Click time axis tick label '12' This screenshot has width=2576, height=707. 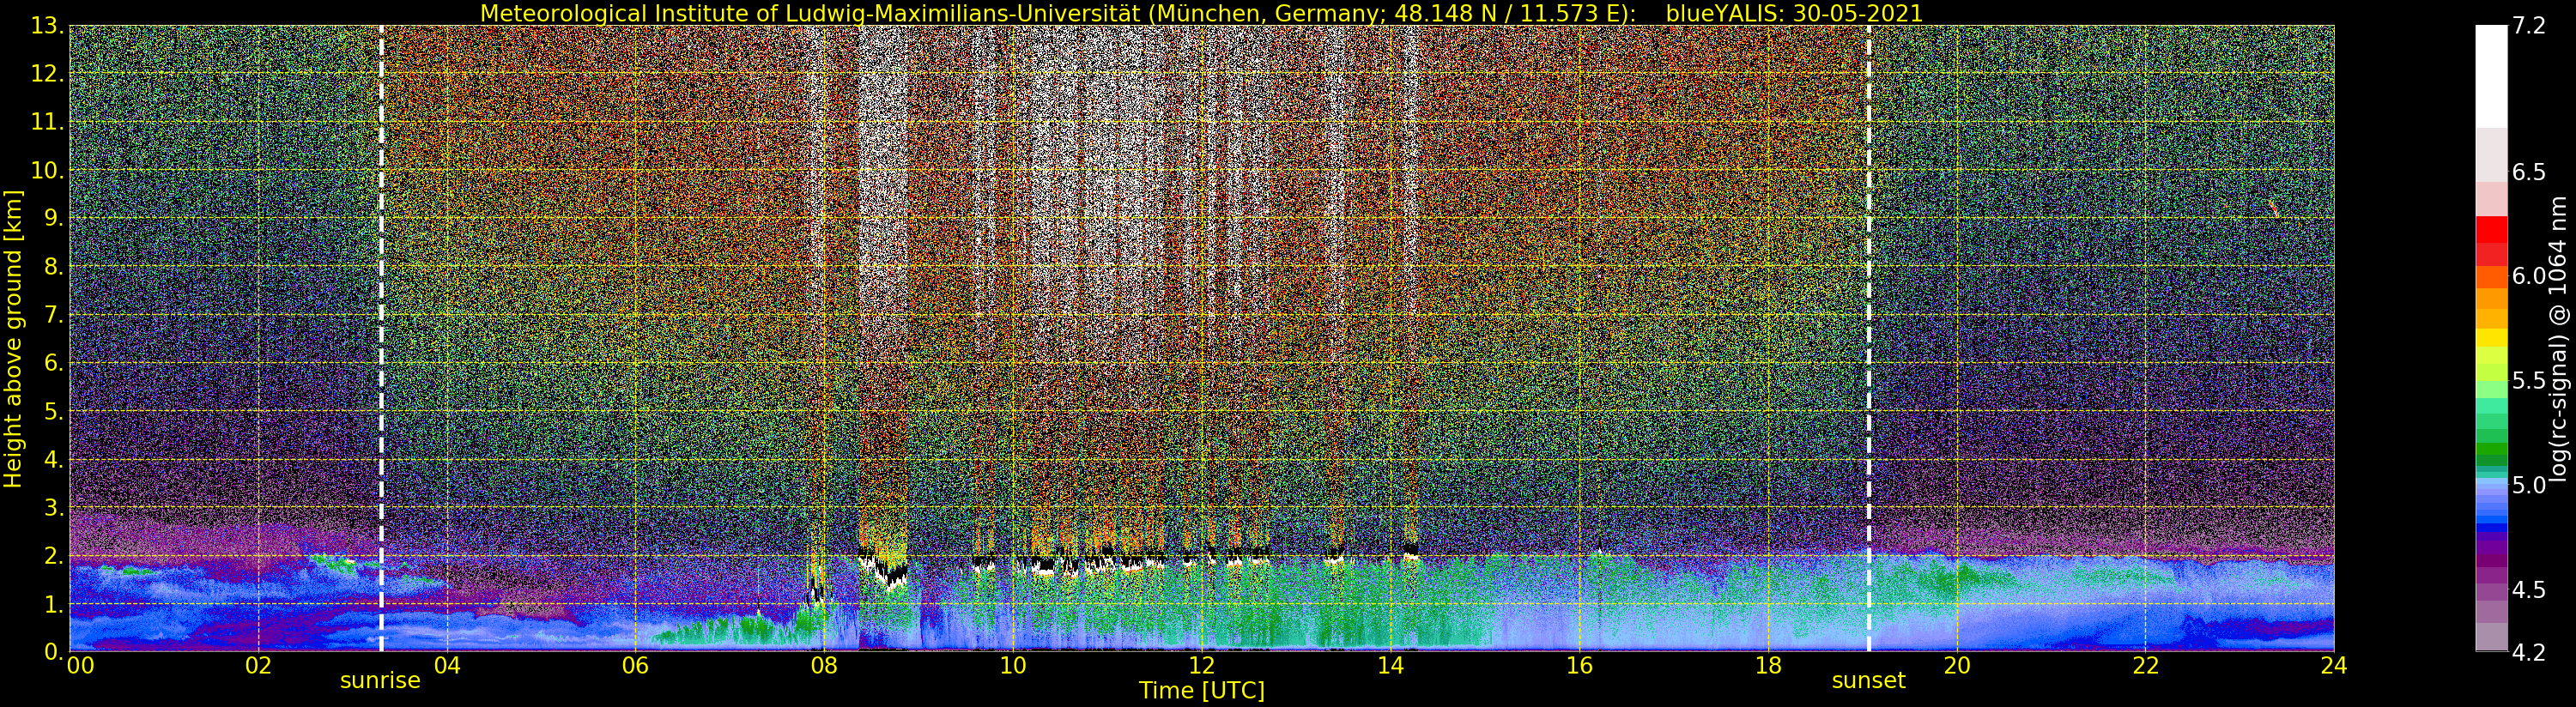tap(1202, 665)
